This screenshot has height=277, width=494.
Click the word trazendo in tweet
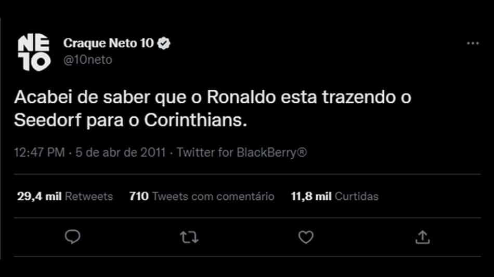[x=359, y=97]
